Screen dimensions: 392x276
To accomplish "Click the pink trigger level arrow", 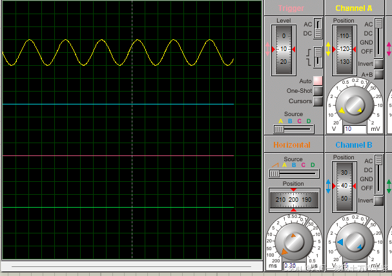I will (267, 49).
